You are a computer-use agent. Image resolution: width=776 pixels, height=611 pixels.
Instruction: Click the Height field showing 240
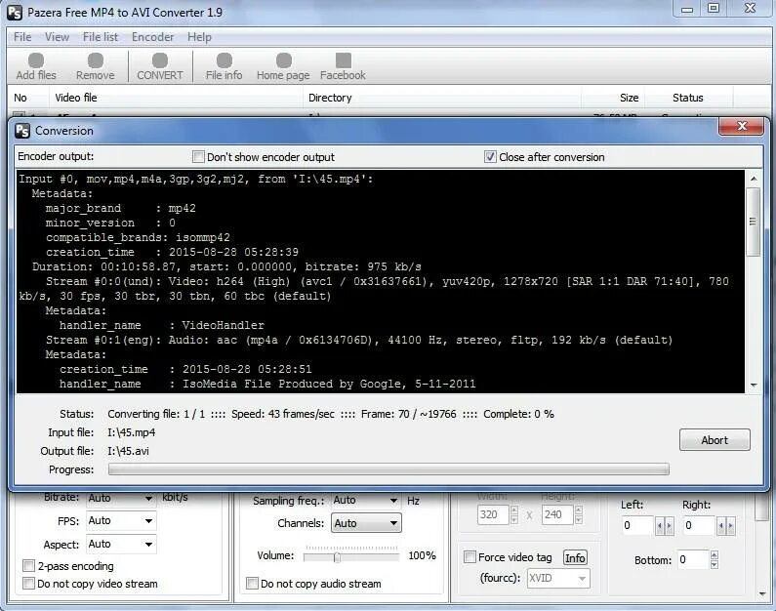557,514
